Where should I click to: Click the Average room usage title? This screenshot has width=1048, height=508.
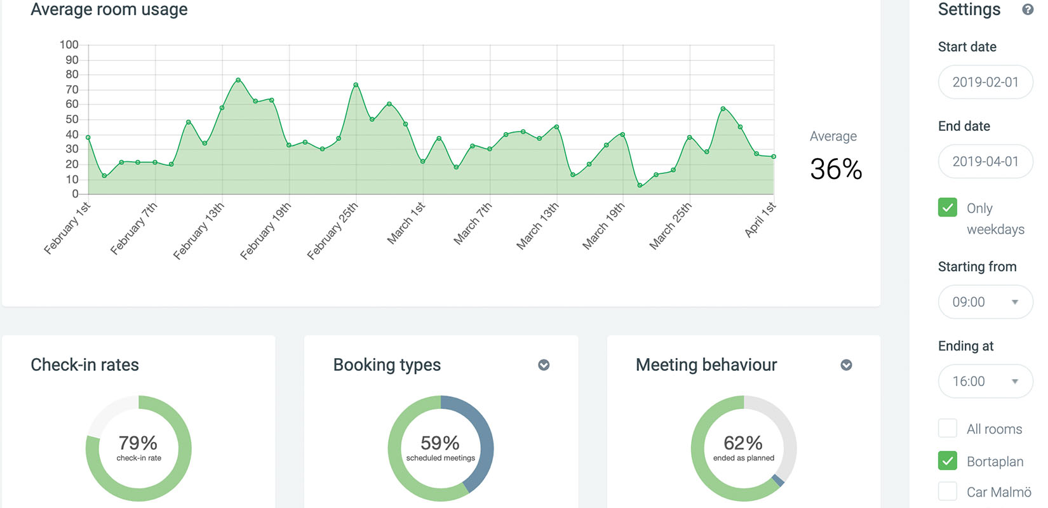[109, 10]
